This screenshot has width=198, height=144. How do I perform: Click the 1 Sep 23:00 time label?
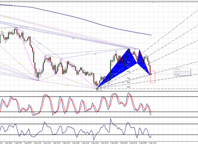pos(95,143)
